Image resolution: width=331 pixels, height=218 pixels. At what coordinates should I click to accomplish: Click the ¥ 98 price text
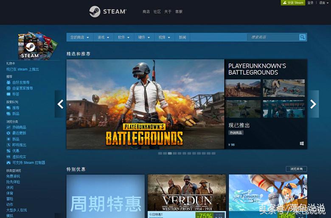231,145
